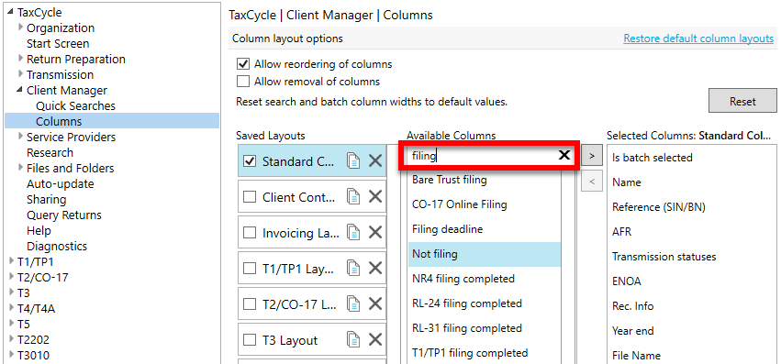Open the Diagnostics options page
Image resolution: width=781 pixels, height=364 pixels.
click(x=57, y=246)
